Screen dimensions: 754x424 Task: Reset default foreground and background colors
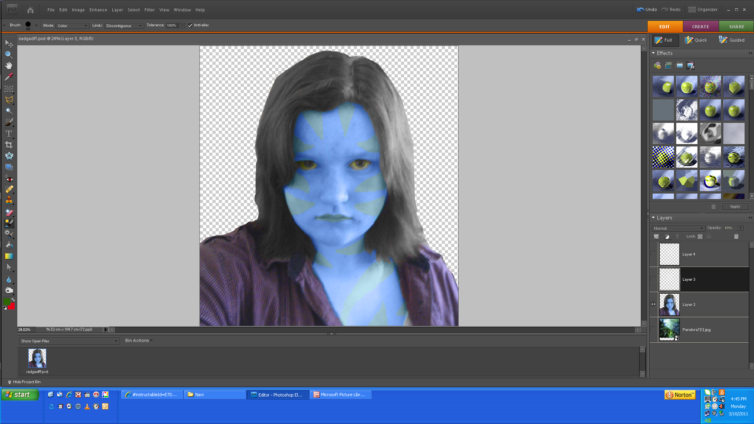[x=5, y=308]
